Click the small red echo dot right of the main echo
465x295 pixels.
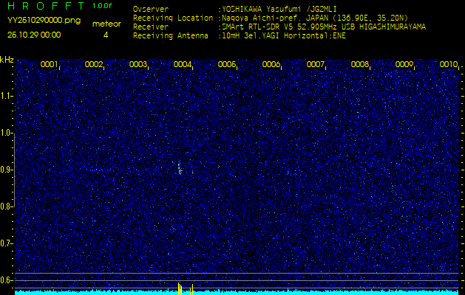click(x=192, y=171)
